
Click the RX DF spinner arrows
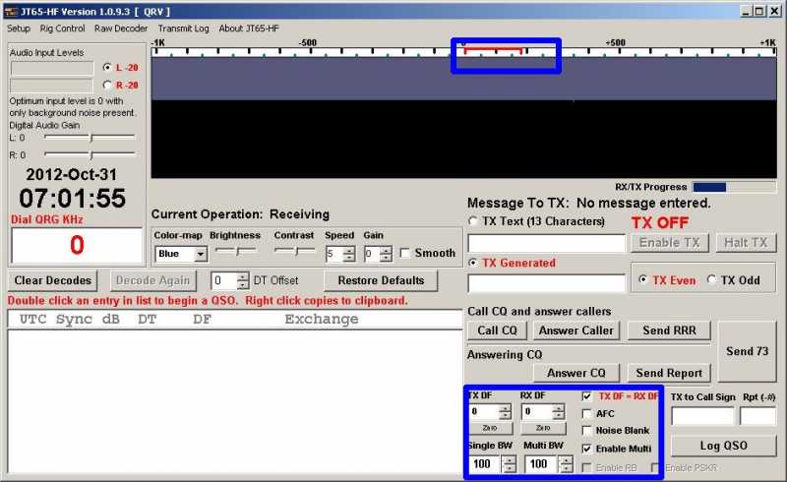pos(558,412)
